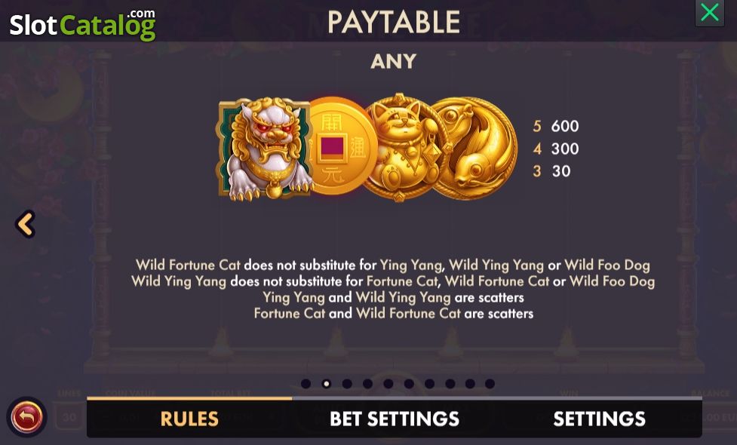Click the 600 payout value
This screenshot has width=737, height=445.
pyautogui.click(x=565, y=126)
